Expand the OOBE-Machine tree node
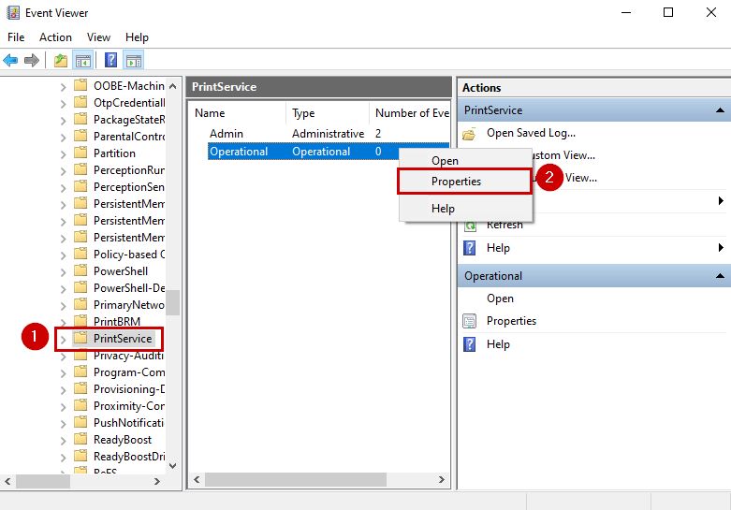Screen dimensions: 731x510 point(63,87)
